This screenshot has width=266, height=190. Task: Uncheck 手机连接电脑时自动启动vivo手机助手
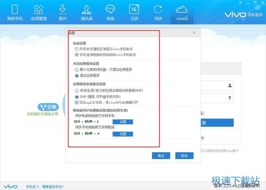click(x=76, y=55)
